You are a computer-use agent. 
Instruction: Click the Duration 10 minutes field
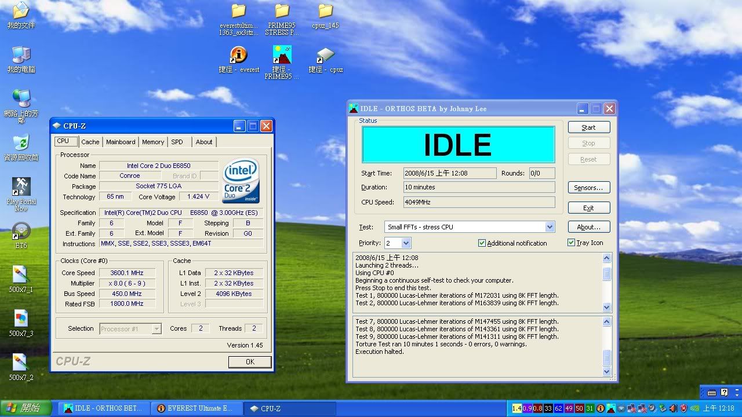tap(479, 187)
